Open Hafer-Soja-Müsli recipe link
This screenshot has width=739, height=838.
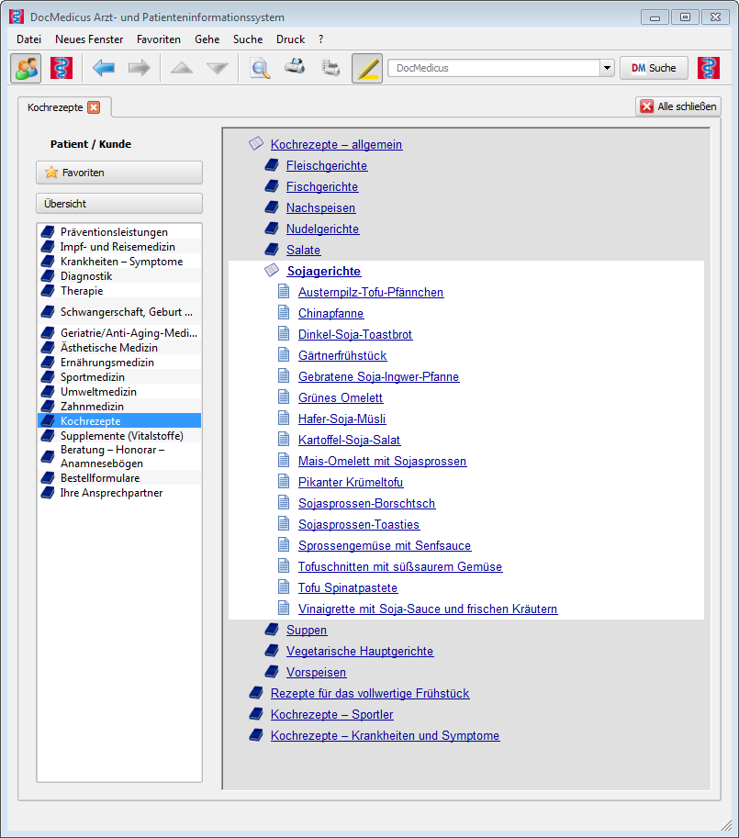pos(342,419)
